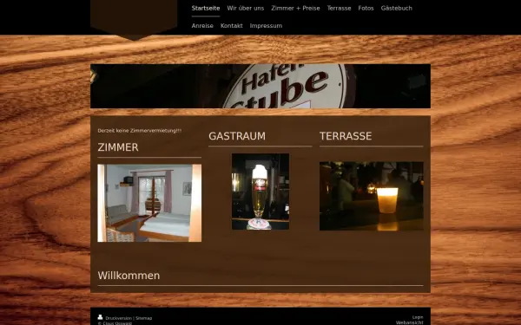The width and height of the screenshot is (521, 325).
Task: Select Terrasse in the navigation bar
Action: [339, 9]
